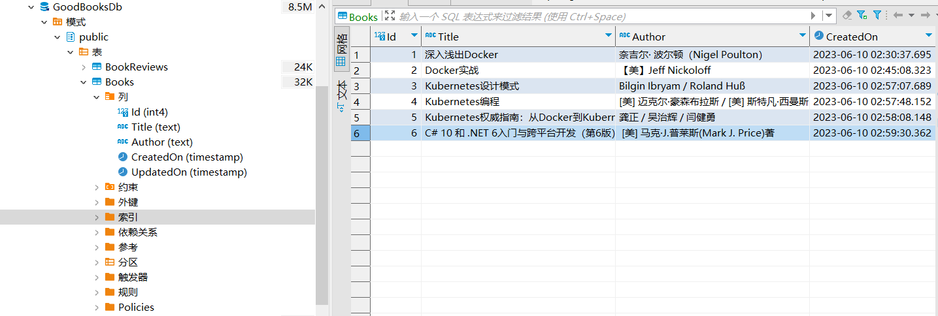Viewport: 938px width, 316px height.
Task: Go back using the left arrow icon
Action: [x=897, y=16]
